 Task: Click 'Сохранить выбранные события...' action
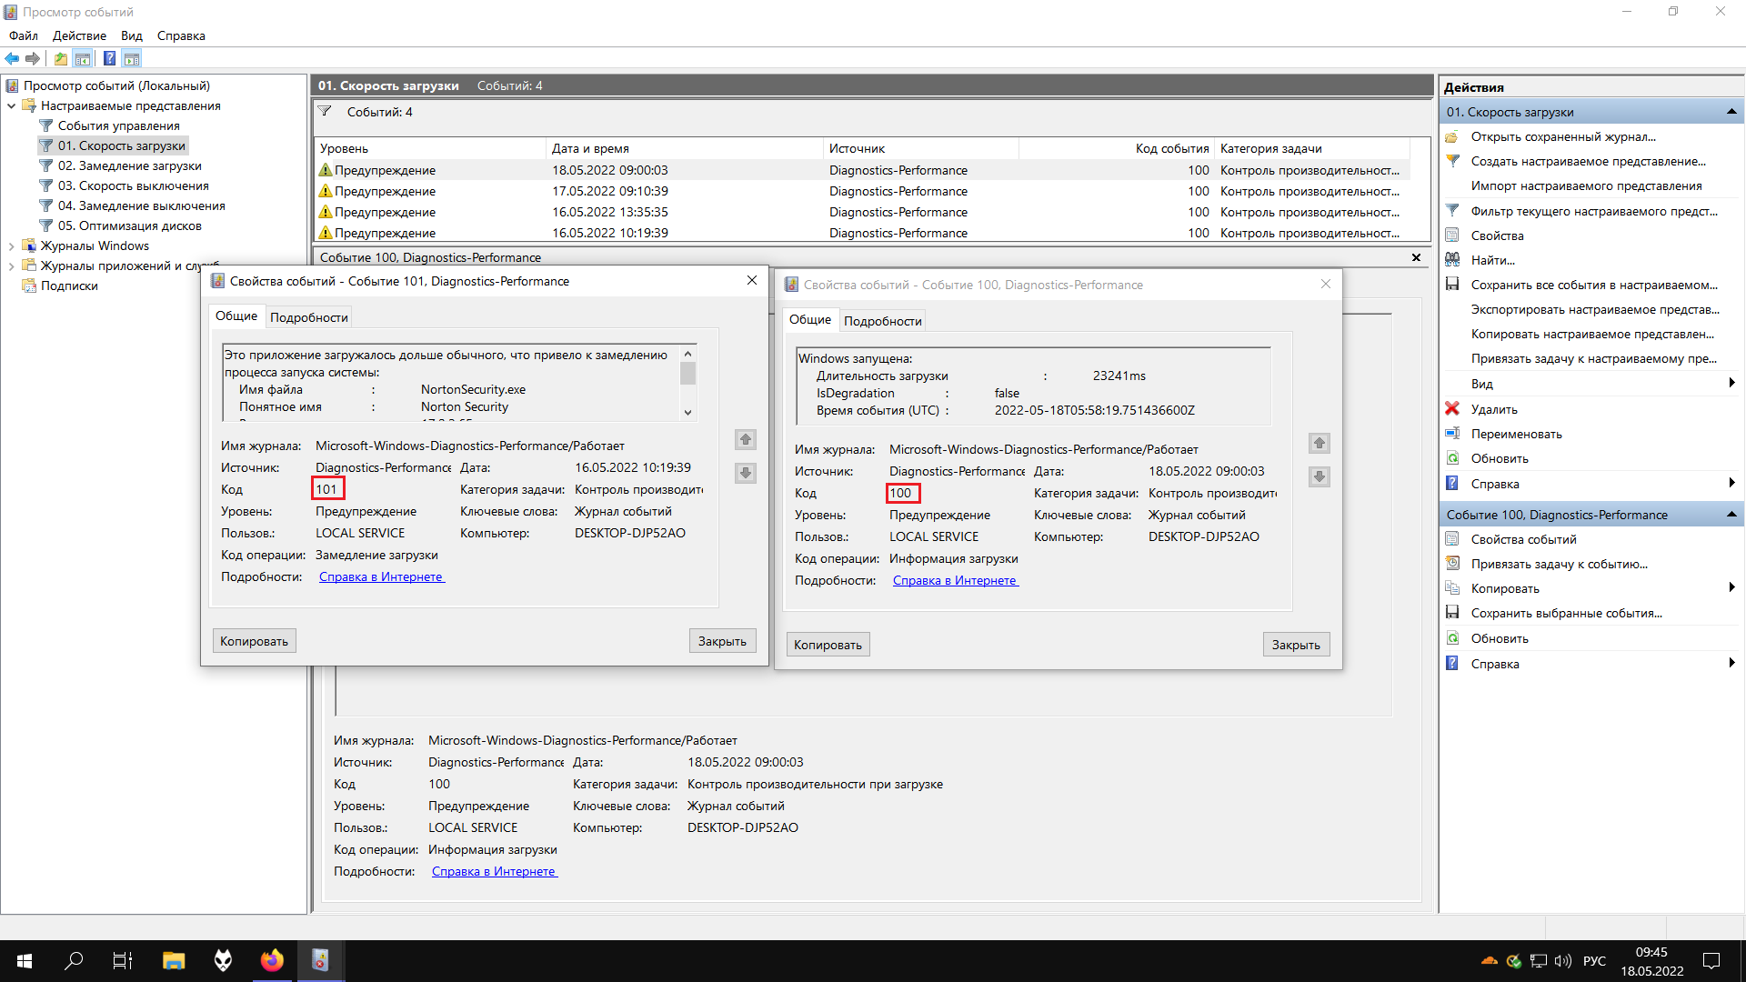pos(1566,613)
